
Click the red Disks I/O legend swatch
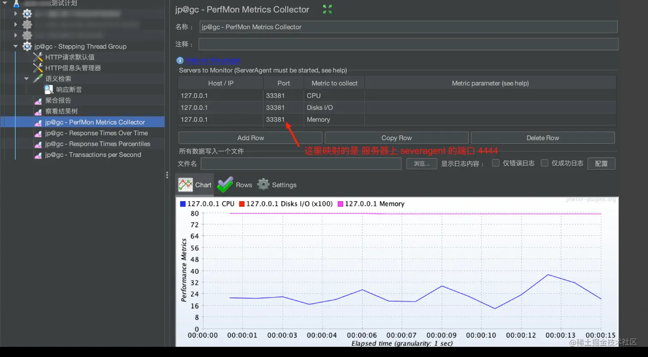(x=242, y=204)
